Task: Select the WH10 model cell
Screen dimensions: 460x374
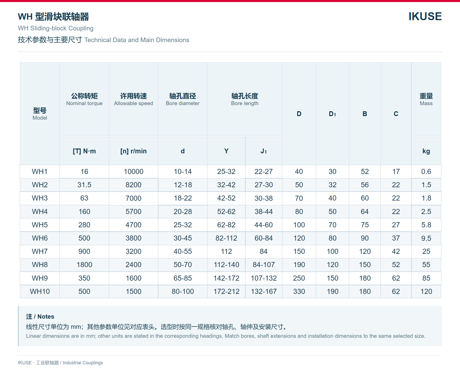Action: [x=40, y=291]
